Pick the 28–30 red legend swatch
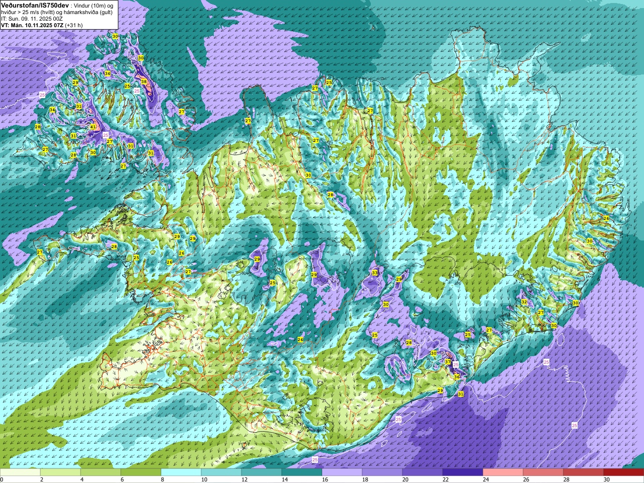The height and width of the screenshot is (483, 644). coord(584,472)
